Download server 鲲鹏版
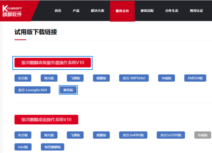 pyautogui.click(x=101, y=78)
